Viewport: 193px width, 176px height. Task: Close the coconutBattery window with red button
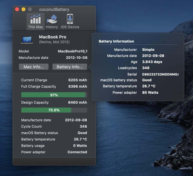point(17,9)
